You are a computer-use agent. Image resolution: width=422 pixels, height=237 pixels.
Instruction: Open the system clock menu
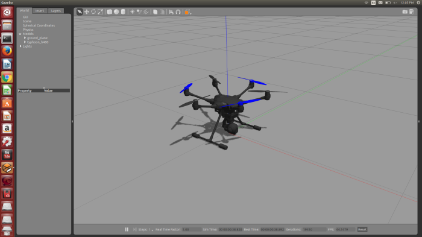(x=407, y=2)
